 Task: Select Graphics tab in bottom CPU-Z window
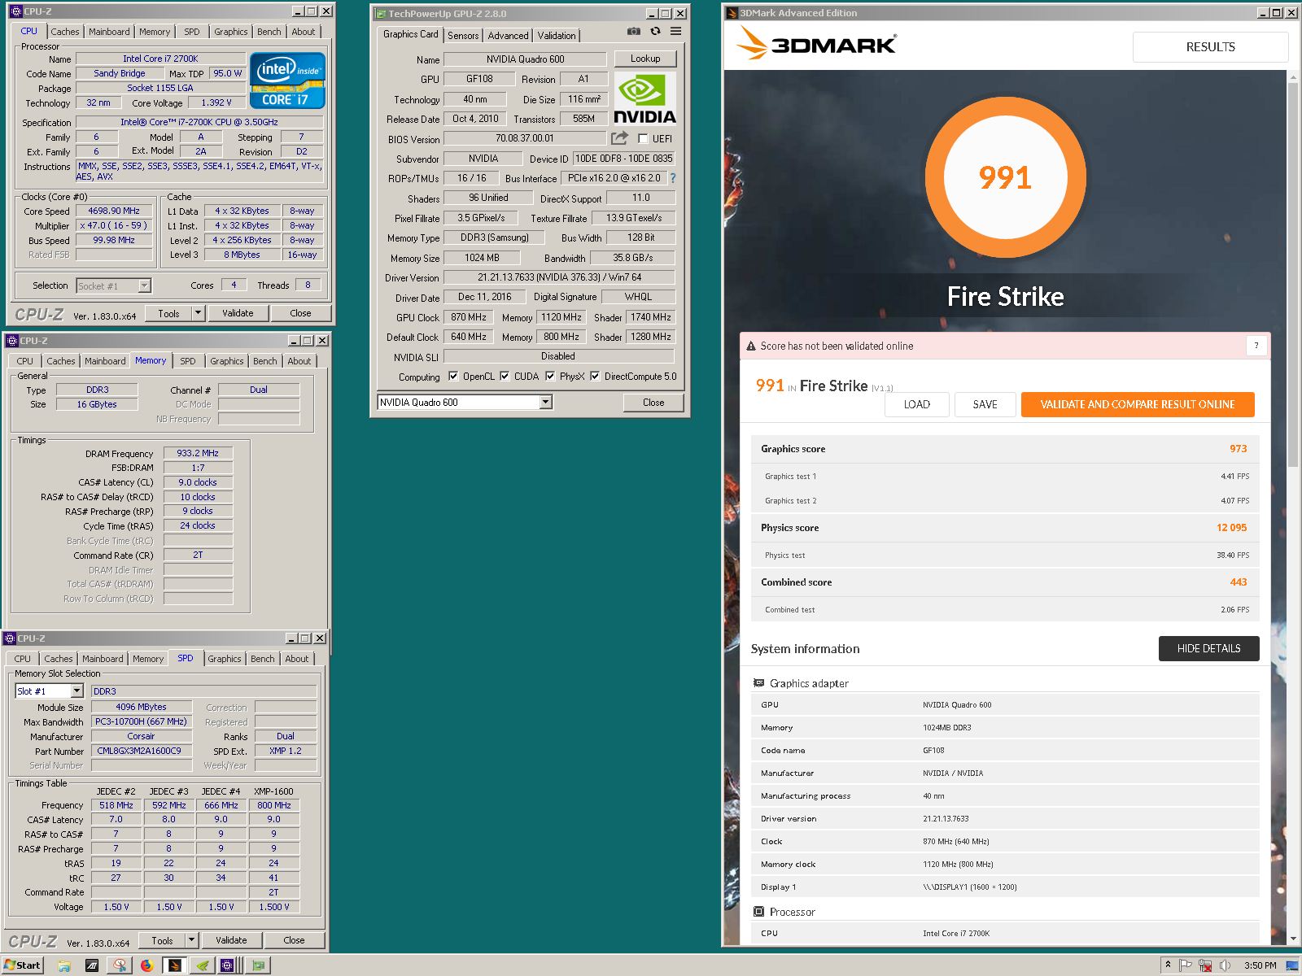[225, 659]
